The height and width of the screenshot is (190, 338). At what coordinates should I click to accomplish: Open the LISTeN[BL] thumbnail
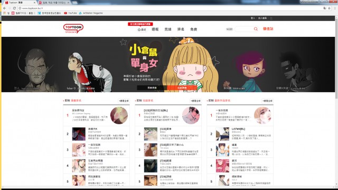point(223,134)
